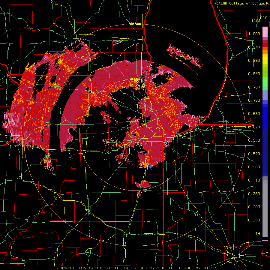Click the 0.520 legend value

[x=254, y=154]
